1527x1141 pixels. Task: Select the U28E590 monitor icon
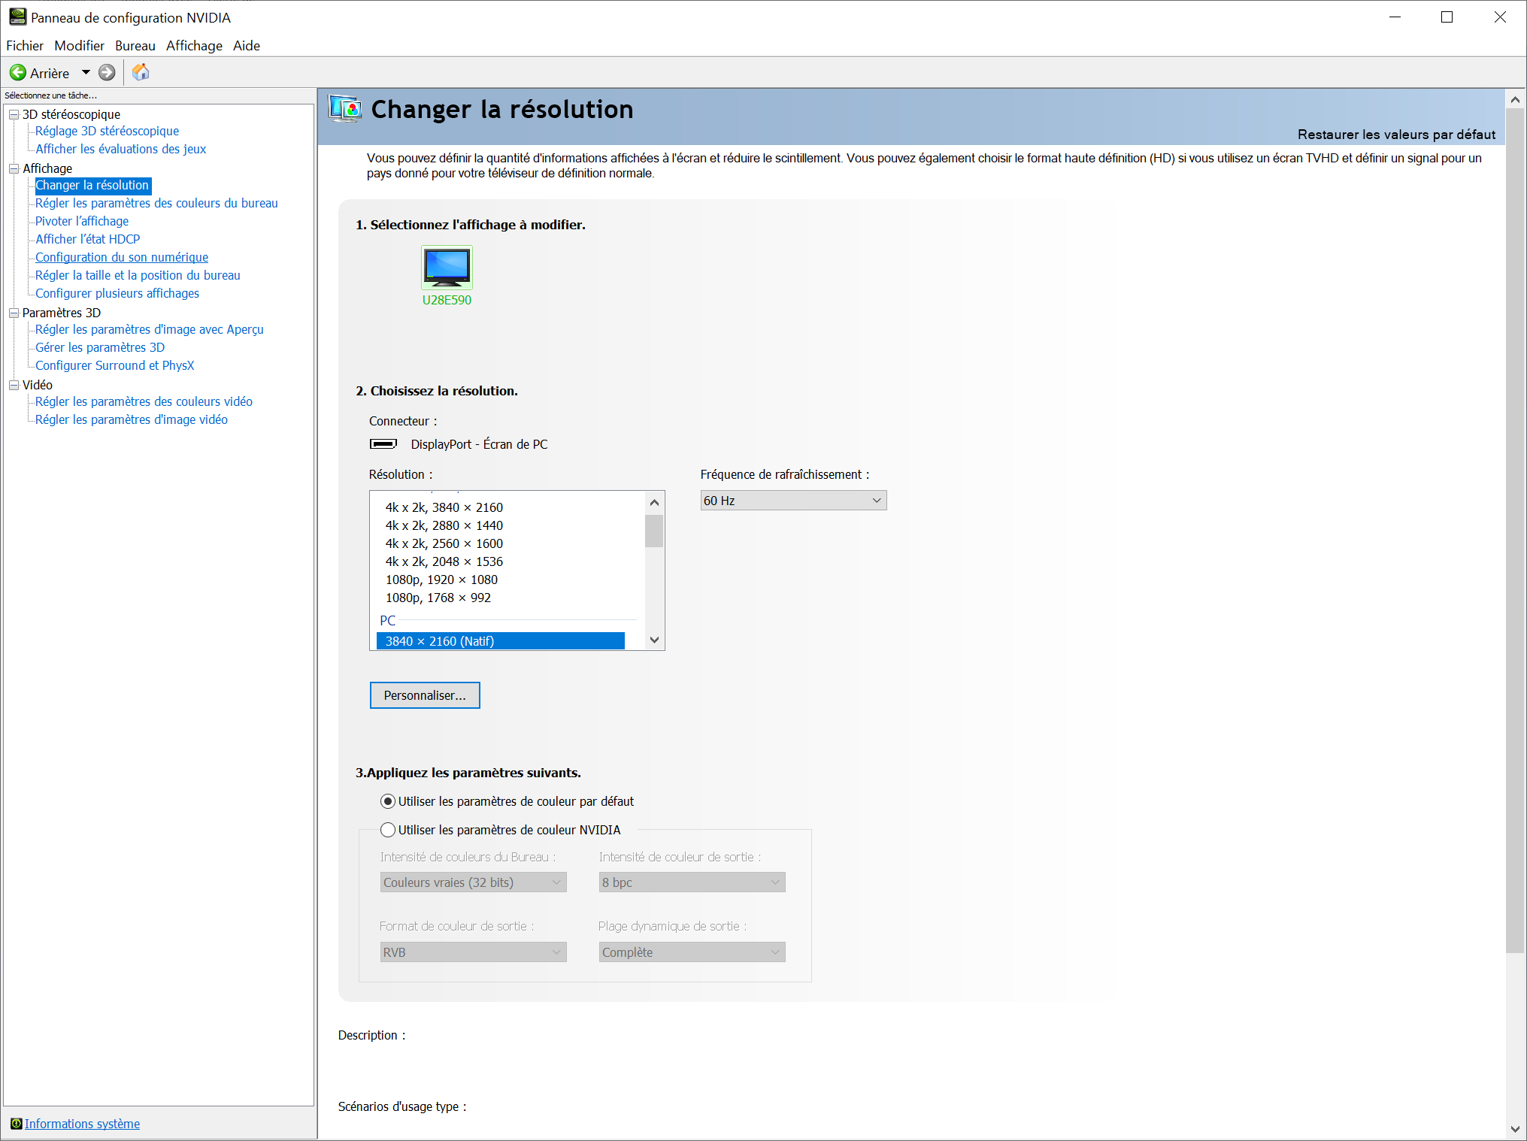tap(447, 268)
